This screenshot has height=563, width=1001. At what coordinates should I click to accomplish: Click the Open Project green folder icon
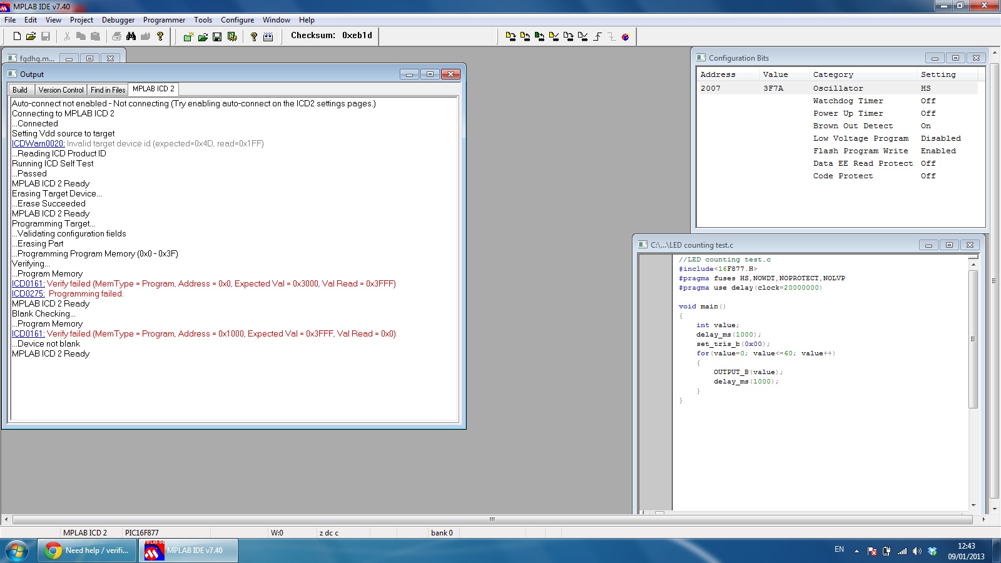pos(203,37)
